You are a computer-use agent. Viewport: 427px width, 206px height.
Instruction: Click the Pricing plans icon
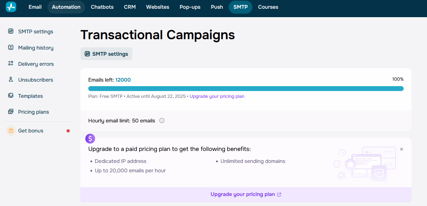[11, 112]
